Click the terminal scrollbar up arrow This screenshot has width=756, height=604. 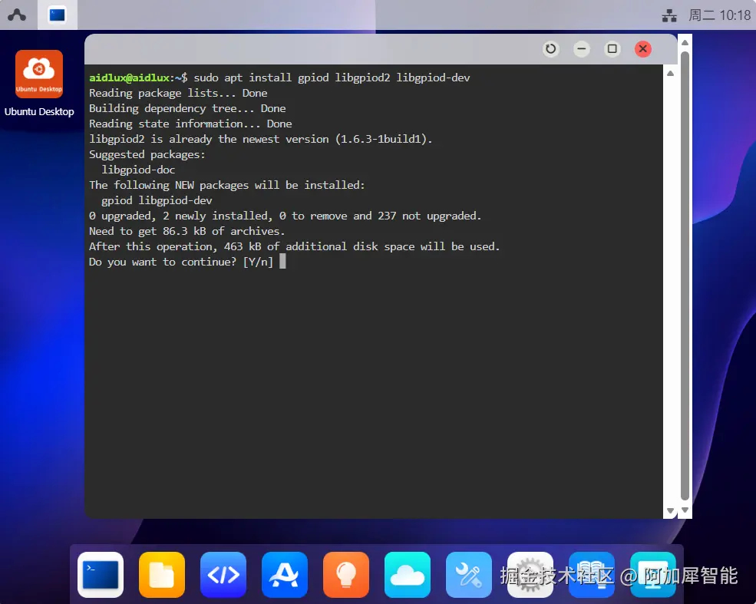pyautogui.click(x=670, y=73)
